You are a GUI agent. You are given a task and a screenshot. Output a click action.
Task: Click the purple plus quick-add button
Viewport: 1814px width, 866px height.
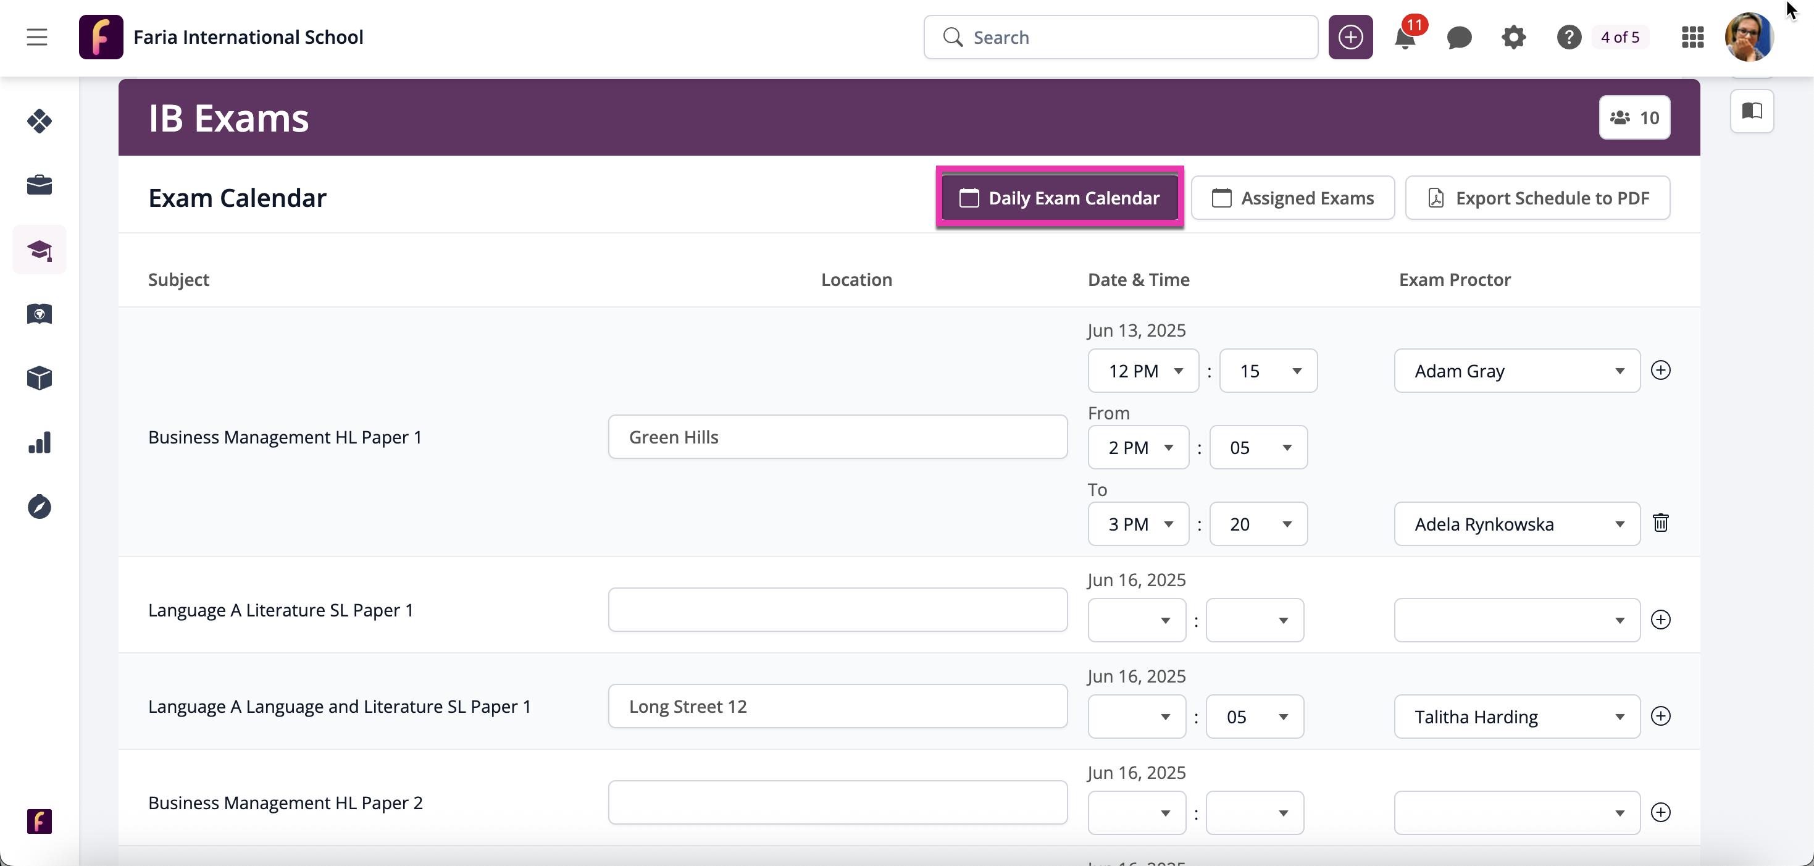click(1350, 37)
